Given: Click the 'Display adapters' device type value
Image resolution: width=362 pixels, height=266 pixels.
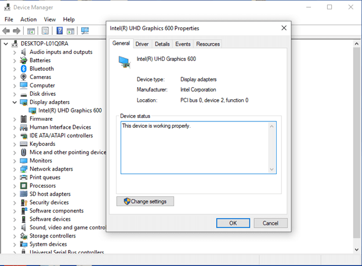Looking at the screenshot, I should pos(198,80).
